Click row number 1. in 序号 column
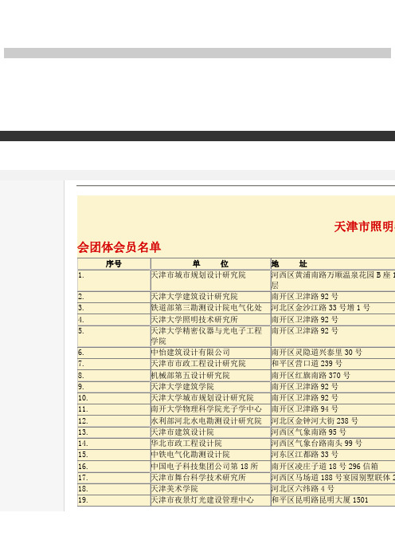Image resolution: width=395 pixels, height=560 pixels. pos(81,275)
